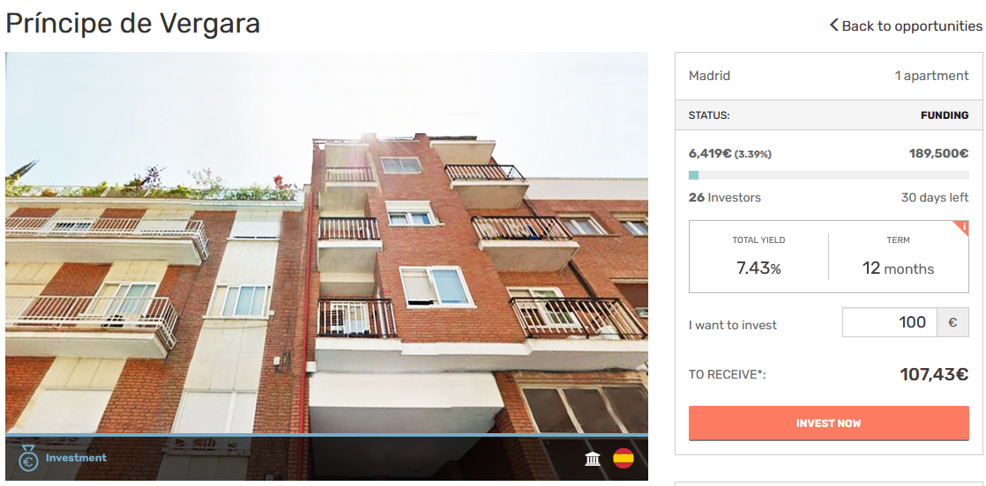Click the euro currency symbol box
Screen dimensions: 986x486
[952, 322]
